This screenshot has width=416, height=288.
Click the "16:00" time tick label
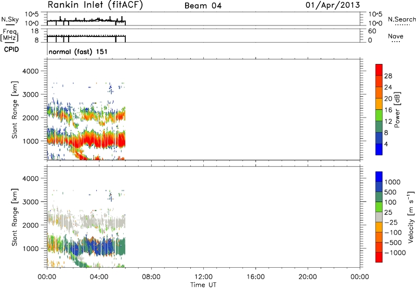coord(255,277)
